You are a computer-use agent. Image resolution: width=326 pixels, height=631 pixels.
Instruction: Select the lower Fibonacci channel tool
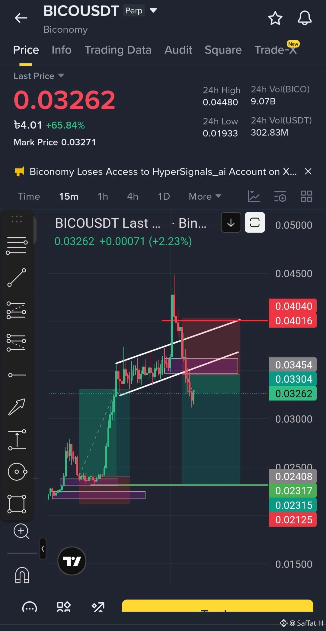click(x=16, y=342)
